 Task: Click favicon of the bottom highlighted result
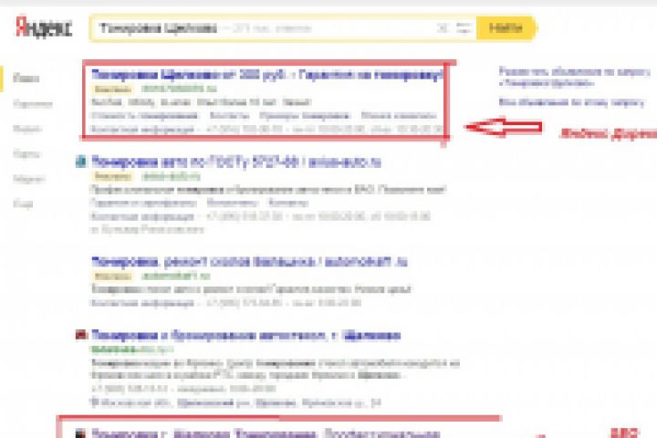[x=81, y=433]
